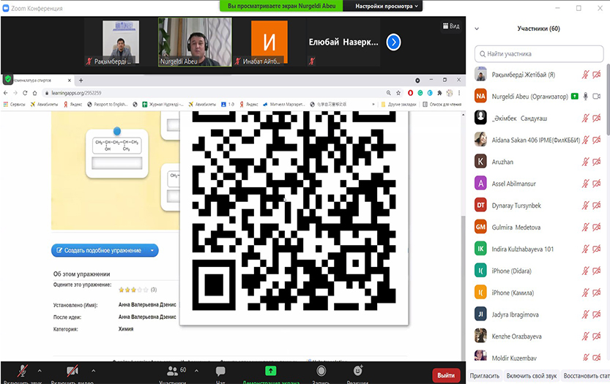Viewport: 610px width, 384px height.
Task: Show next video thumbnails with blue arrow
Action: tap(393, 42)
